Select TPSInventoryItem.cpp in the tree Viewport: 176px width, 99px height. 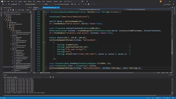(21, 41)
